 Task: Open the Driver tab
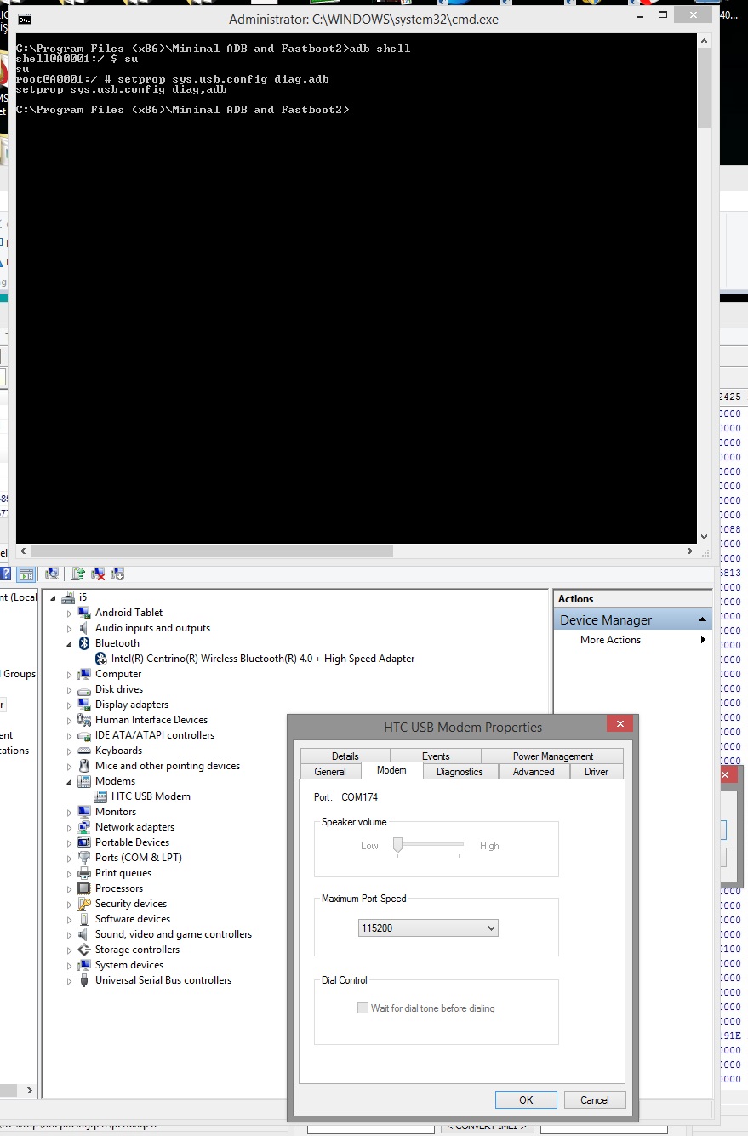point(596,772)
